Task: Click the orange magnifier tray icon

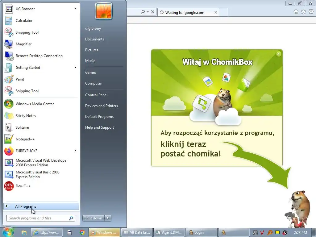Action: pos(270,233)
